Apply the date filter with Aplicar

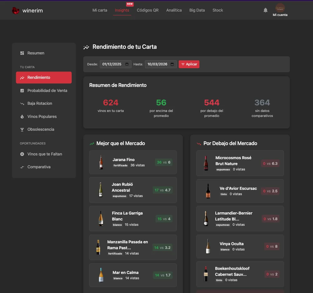(189, 64)
